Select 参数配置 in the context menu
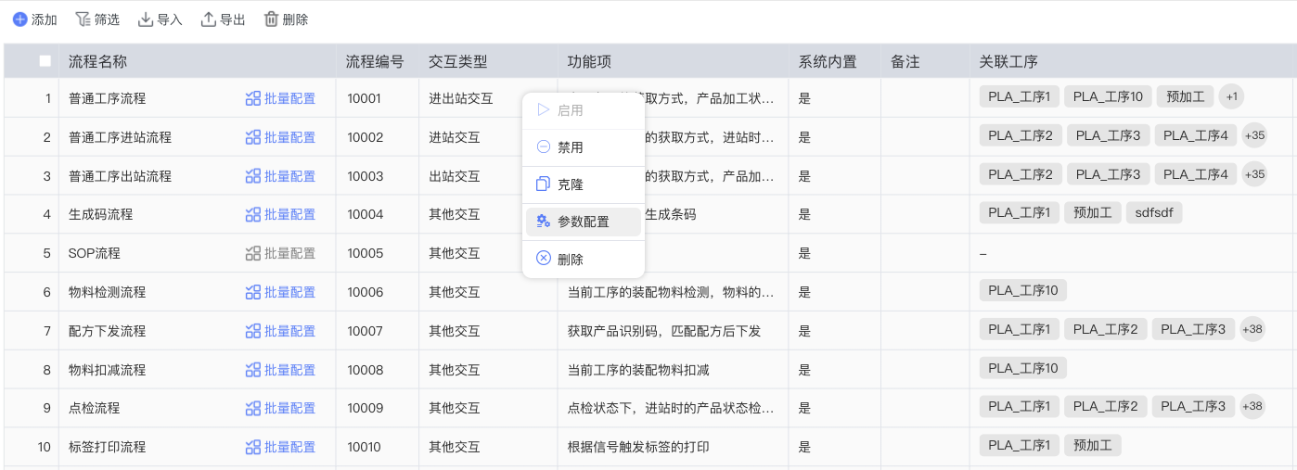 click(583, 222)
